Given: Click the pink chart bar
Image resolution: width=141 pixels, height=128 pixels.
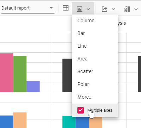Looking at the screenshot, I should point(7,73).
